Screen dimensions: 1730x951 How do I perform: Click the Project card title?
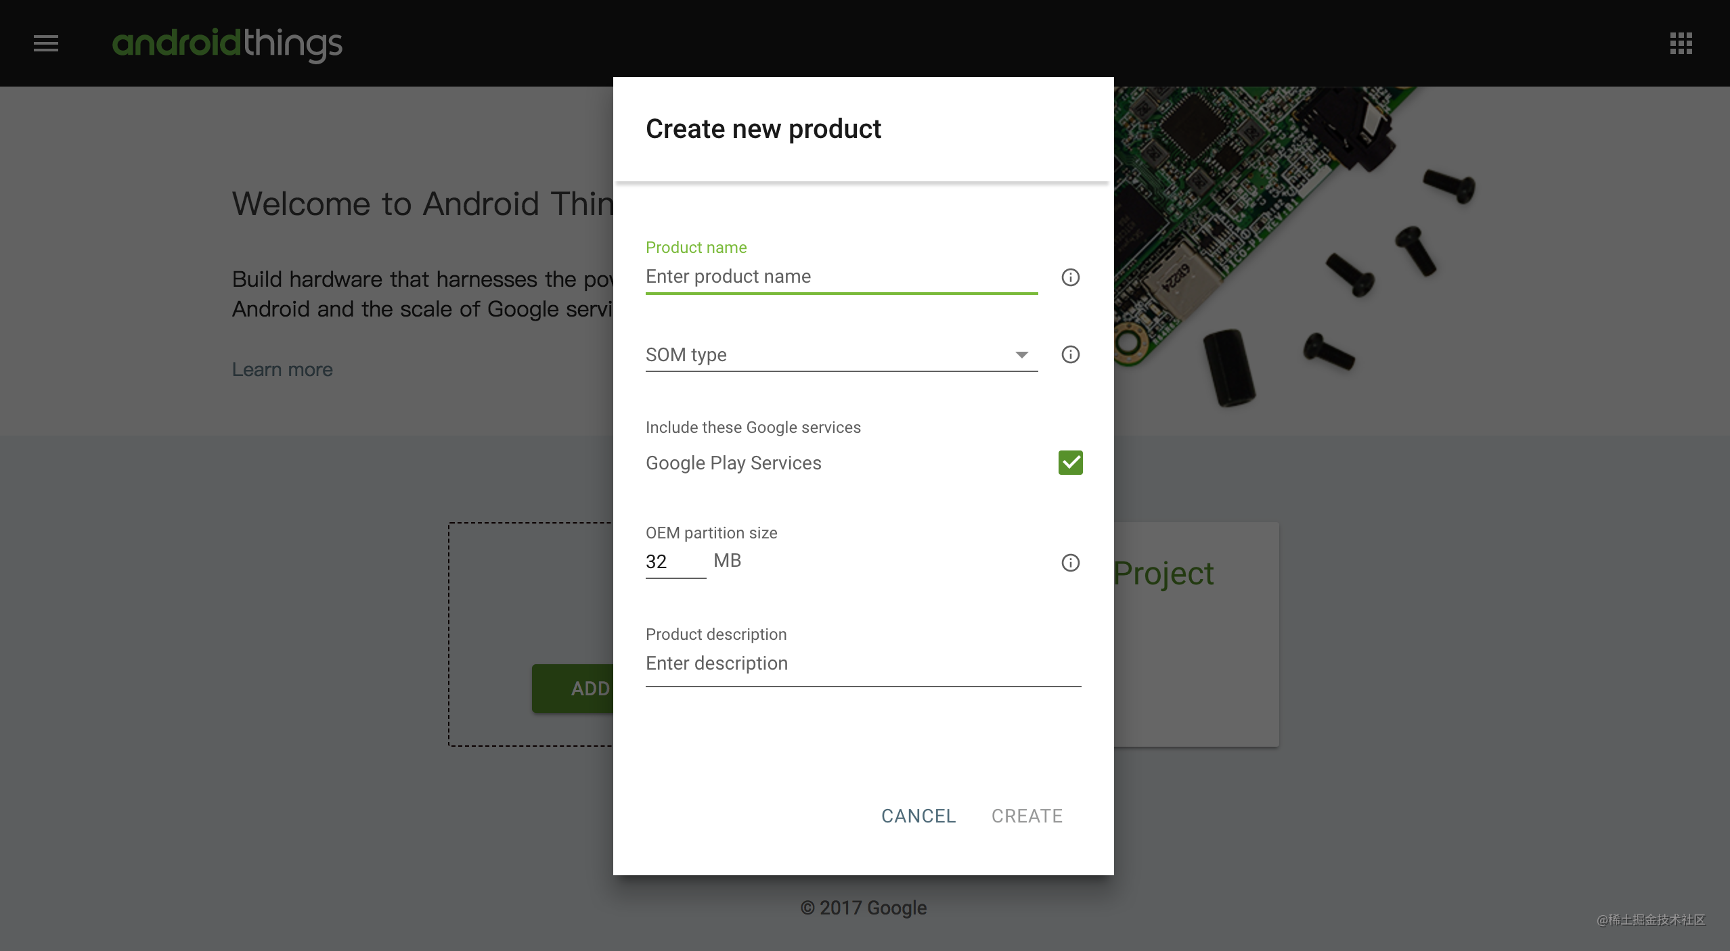tap(1163, 574)
